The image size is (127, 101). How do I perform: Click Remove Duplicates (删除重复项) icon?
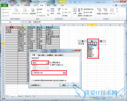click(x=80, y=10)
